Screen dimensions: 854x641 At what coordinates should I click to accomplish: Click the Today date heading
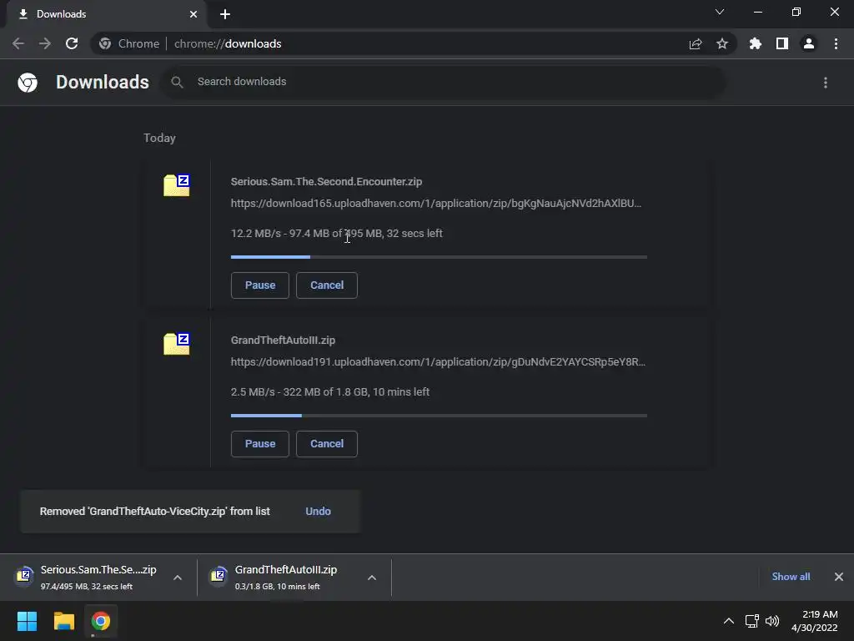pos(159,138)
